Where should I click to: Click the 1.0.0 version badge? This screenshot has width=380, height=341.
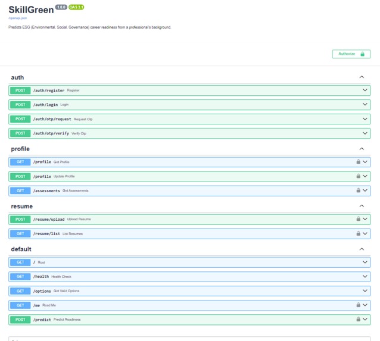coord(61,7)
